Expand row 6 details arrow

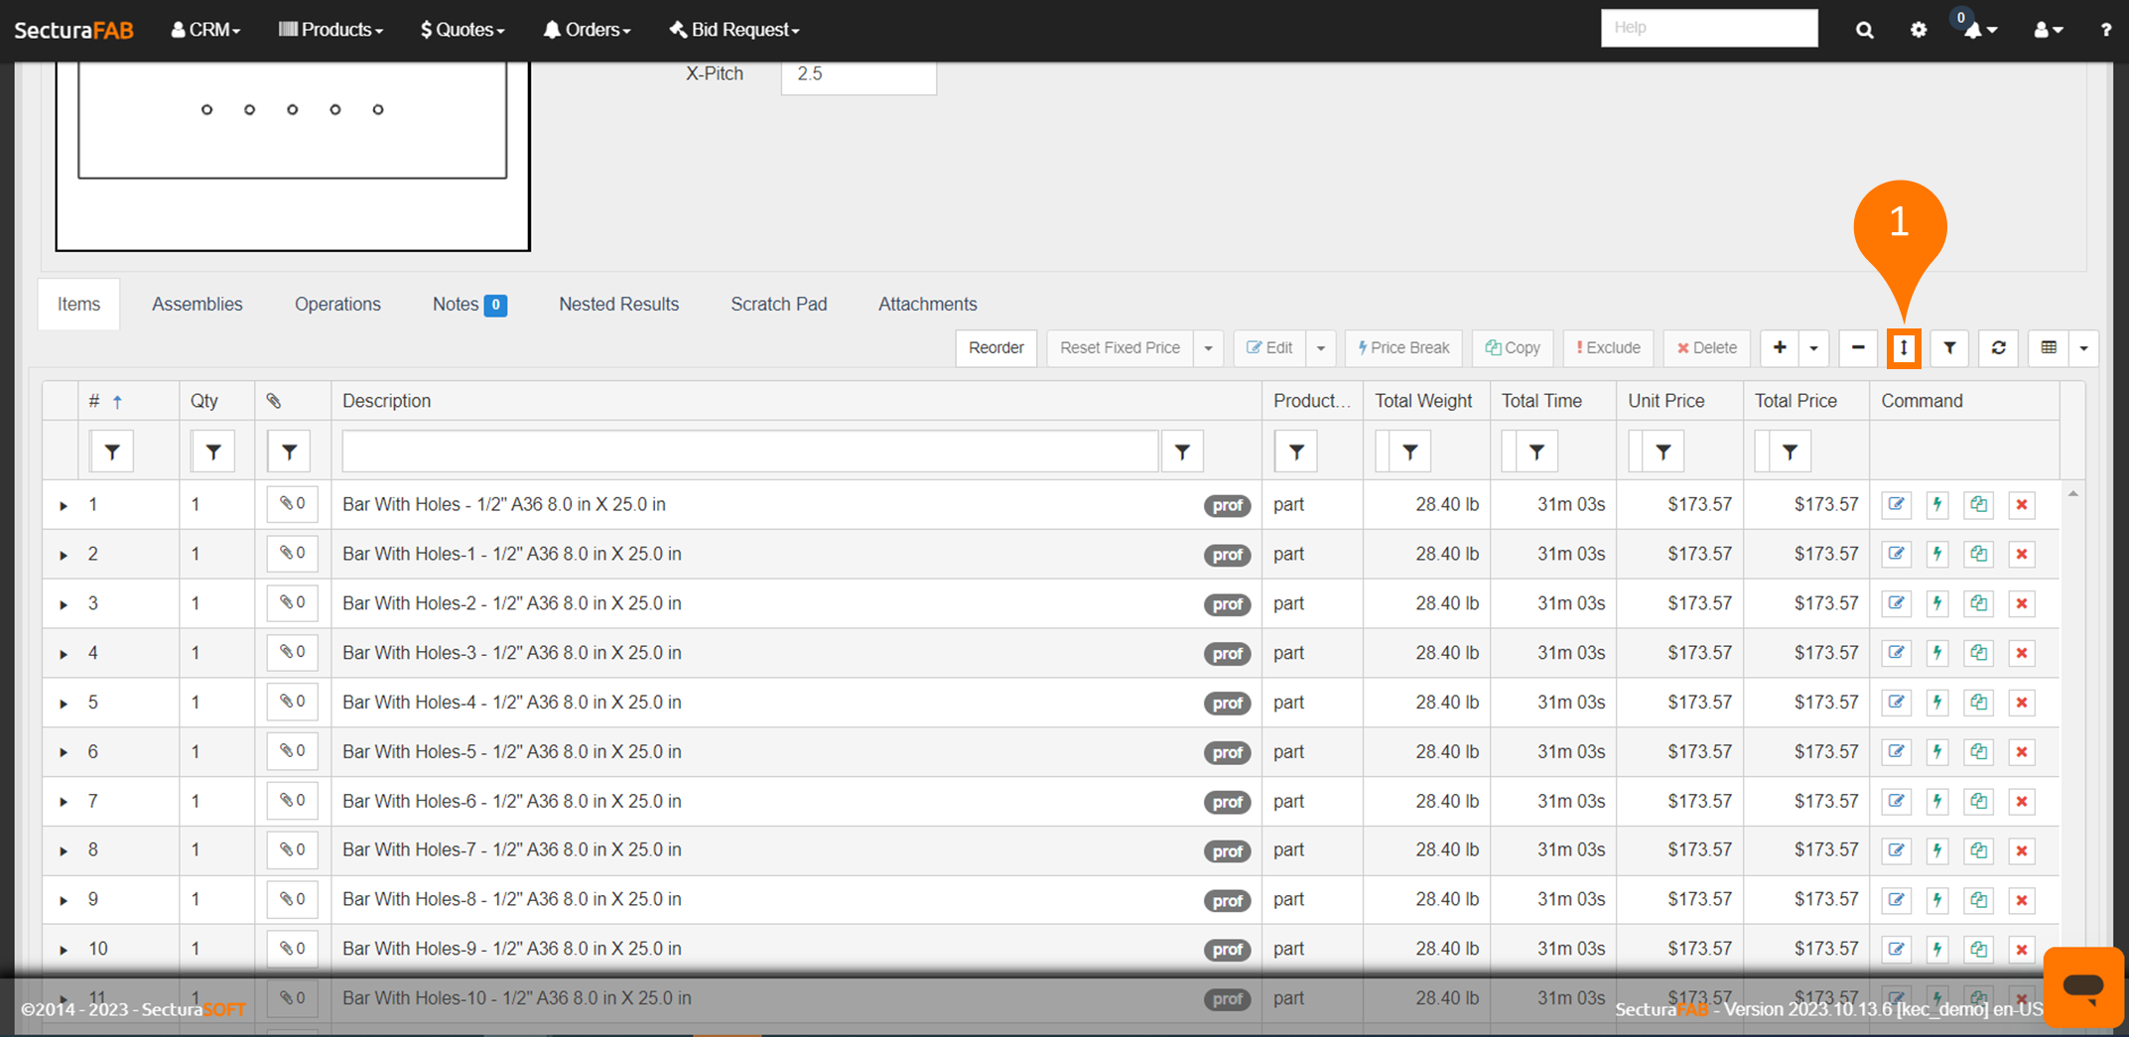pyautogui.click(x=64, y=752)
